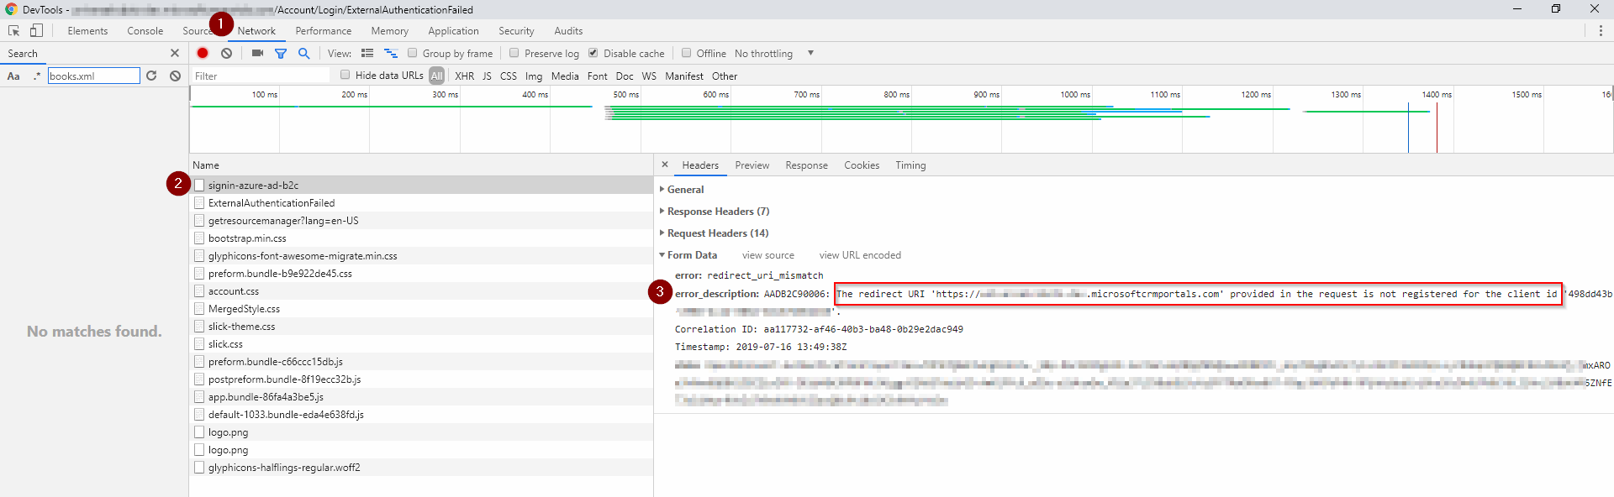This screenshot has height=497, width=1614.
Task: Check the Hide data URLs option
Action: 345,75
